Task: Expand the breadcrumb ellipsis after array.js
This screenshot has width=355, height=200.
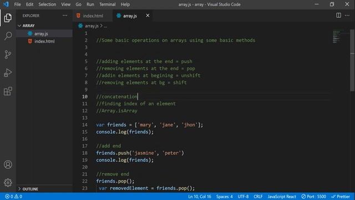Action: pos(105,26)
